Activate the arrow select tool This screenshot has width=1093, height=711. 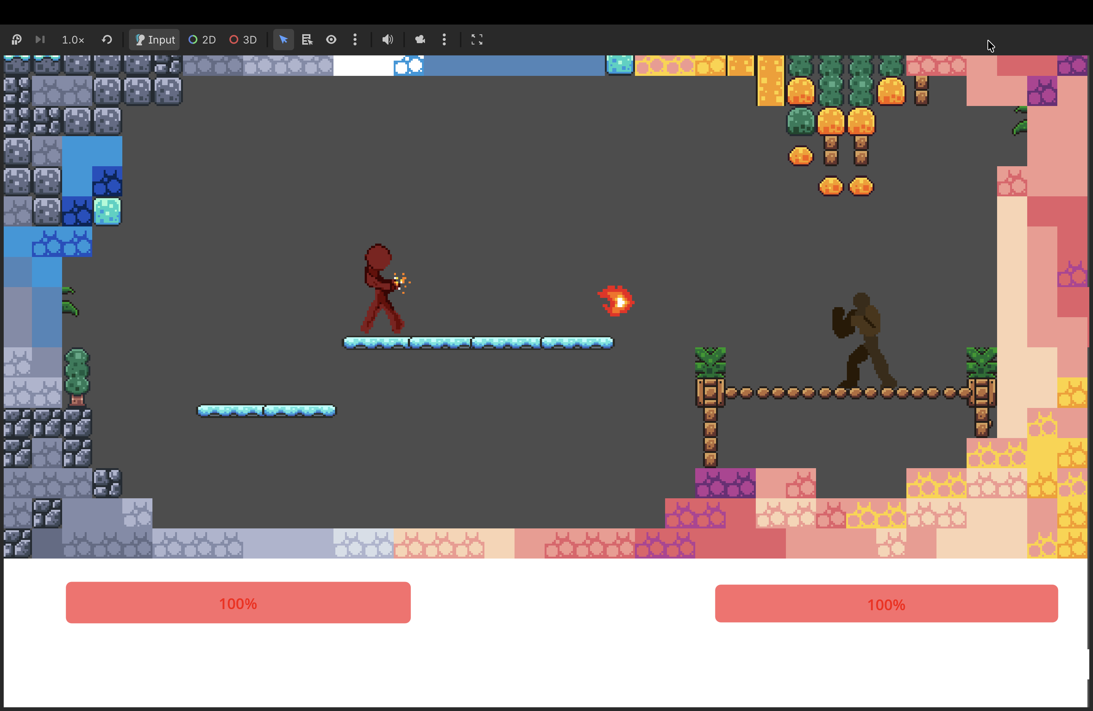click(x=283, y=40)
